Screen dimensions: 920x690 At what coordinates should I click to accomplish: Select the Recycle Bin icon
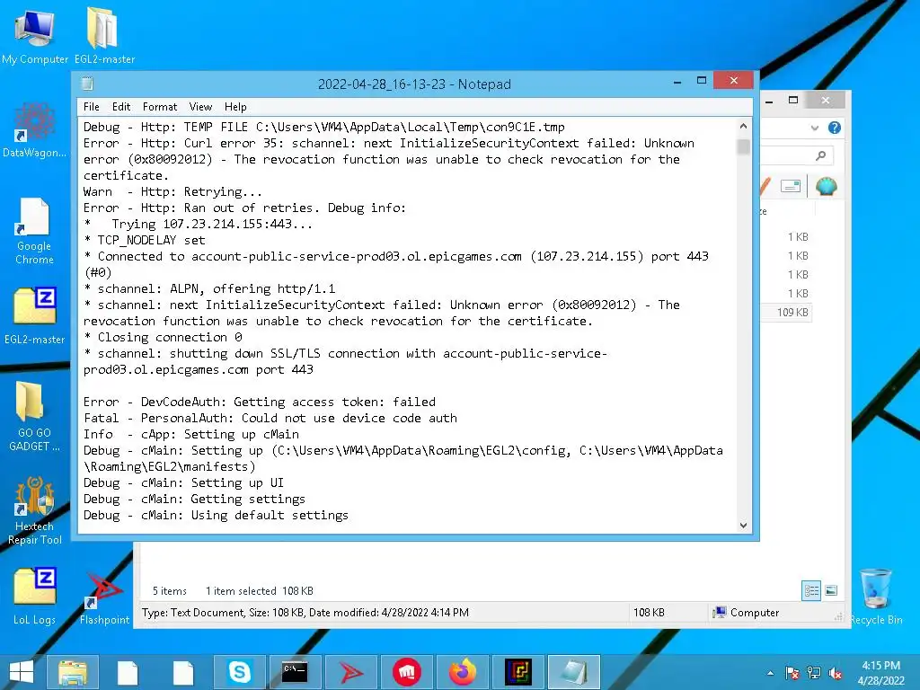point(876,597)
